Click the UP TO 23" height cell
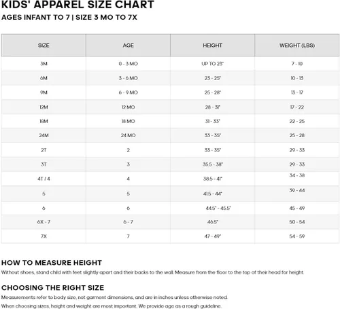The width and height of the screenshot is (340, 309). (212, 64)
